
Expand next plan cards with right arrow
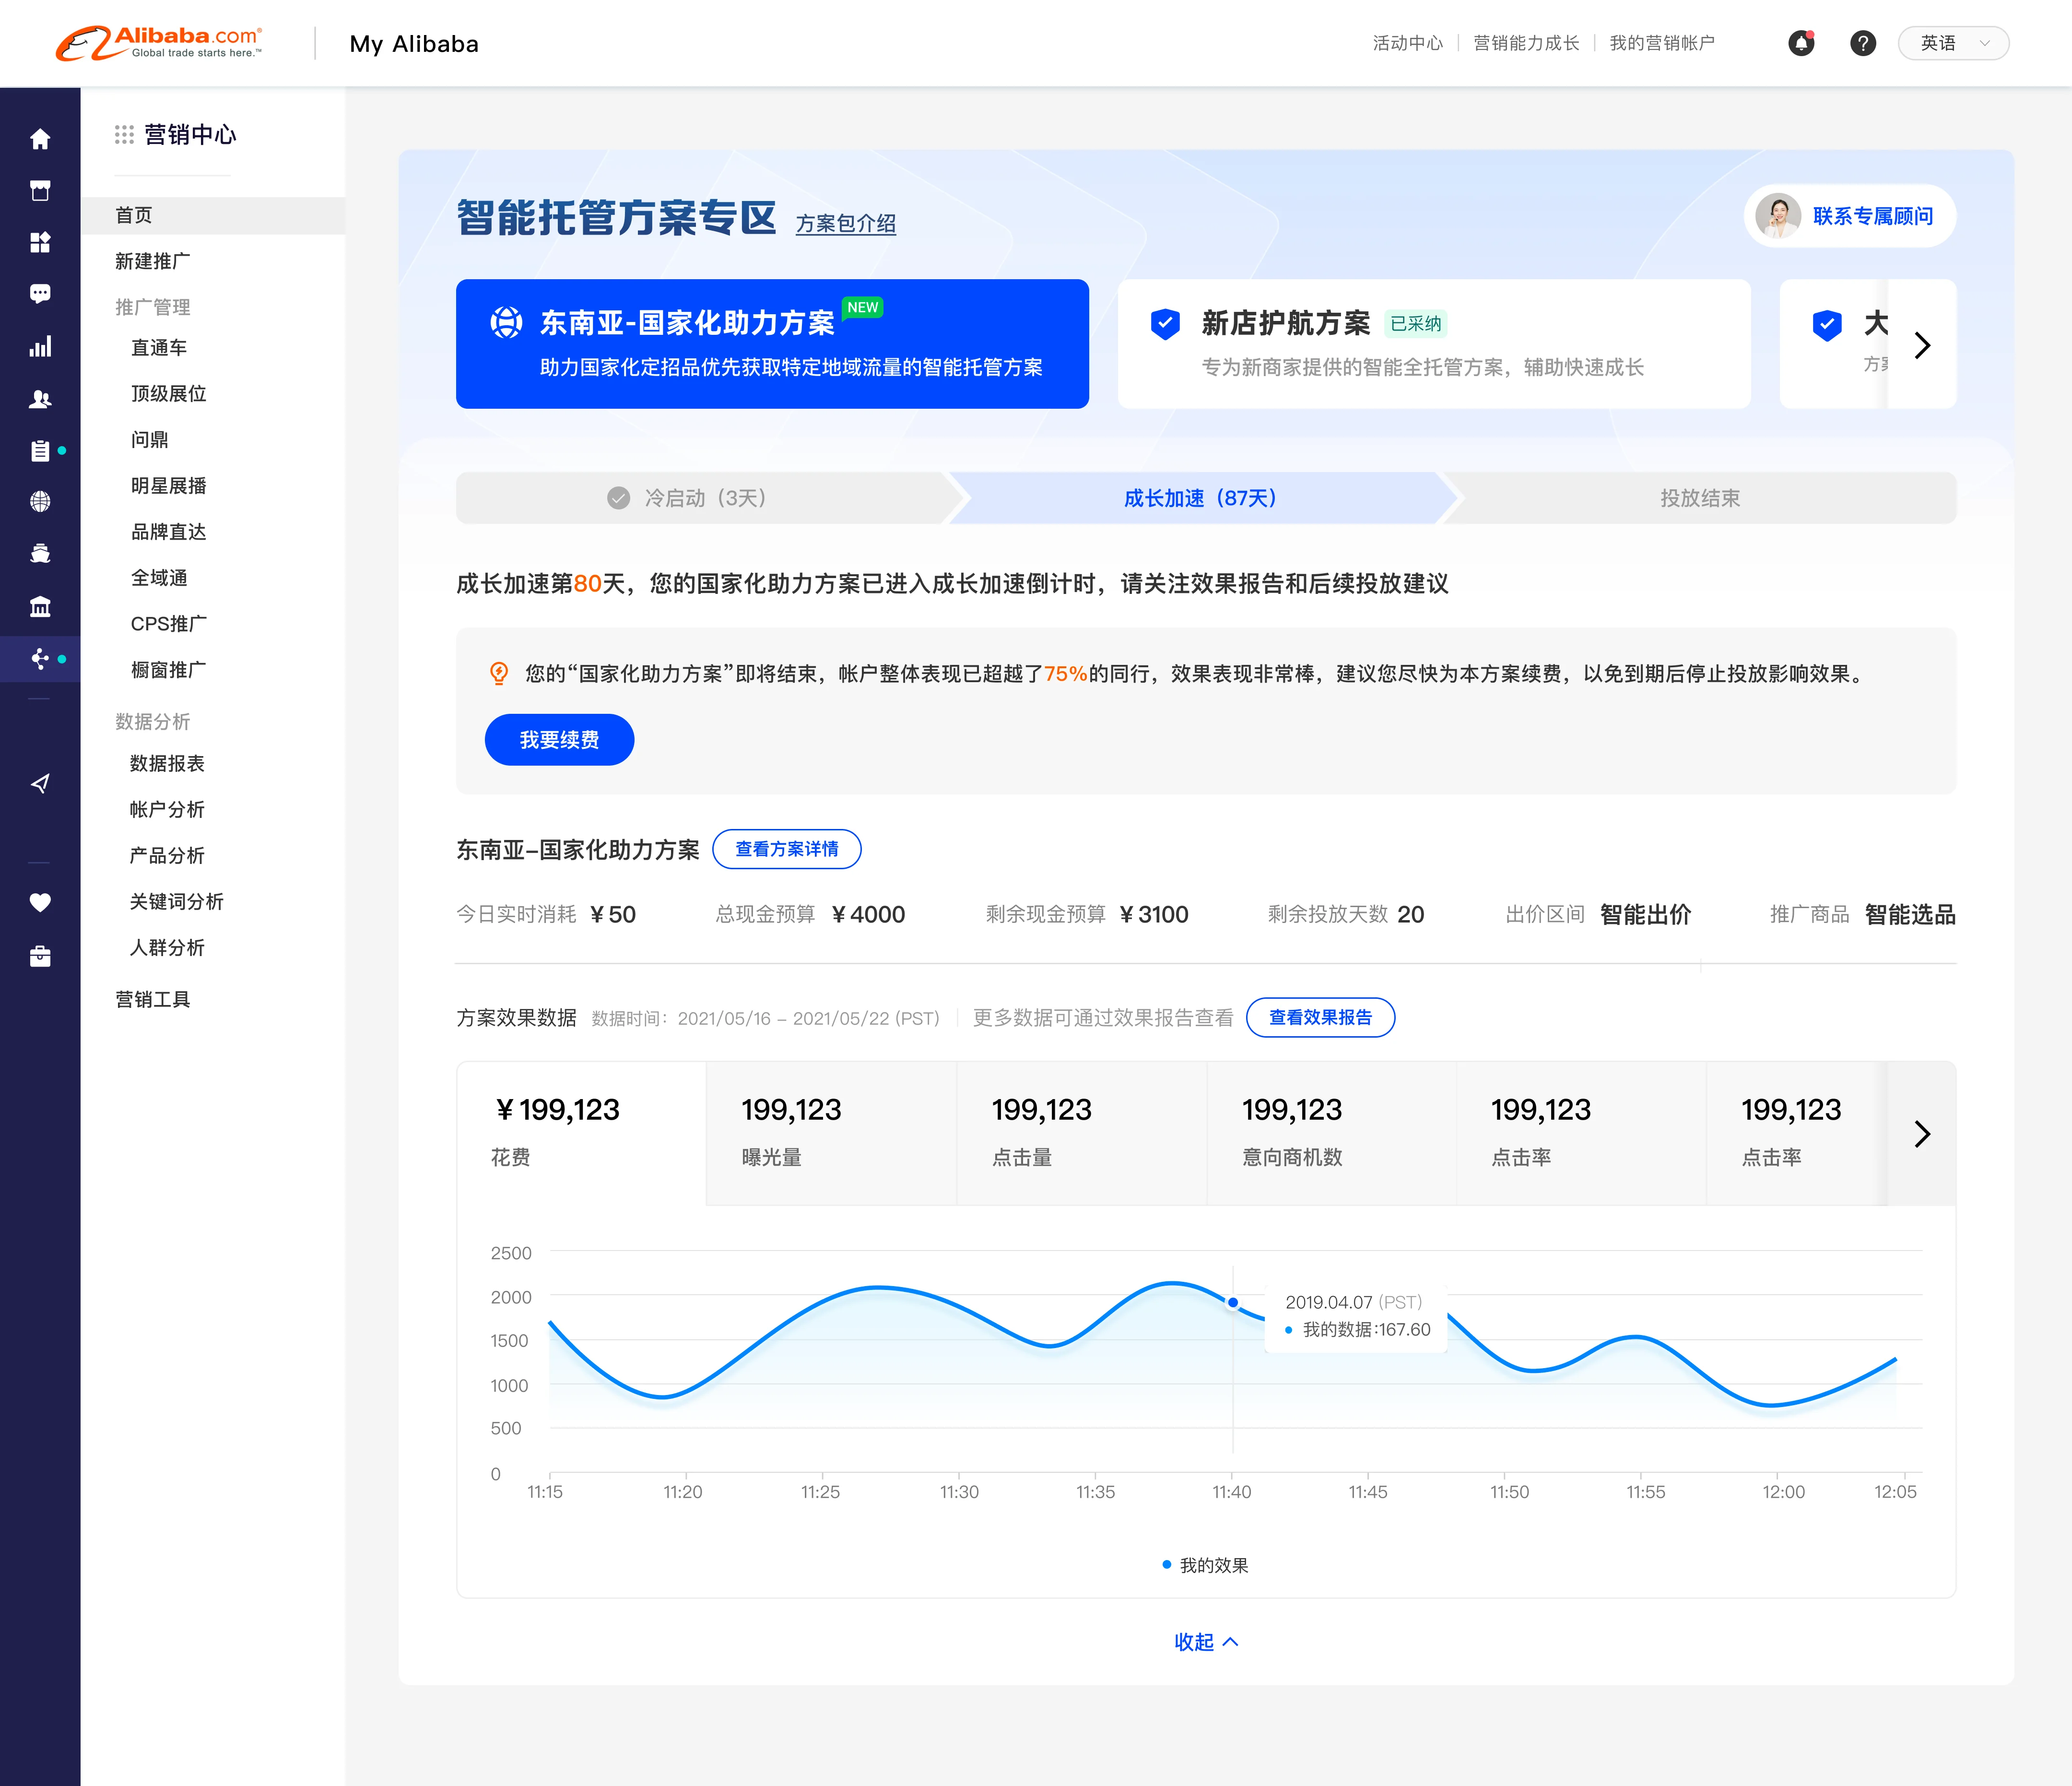point(1921,345)
